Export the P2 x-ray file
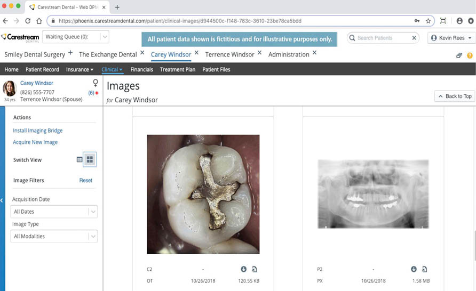 point(424,269)
